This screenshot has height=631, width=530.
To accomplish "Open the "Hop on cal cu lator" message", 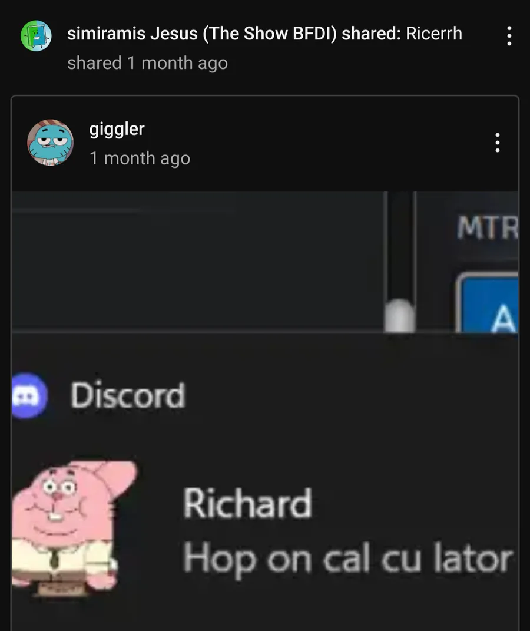I will 348,559.
